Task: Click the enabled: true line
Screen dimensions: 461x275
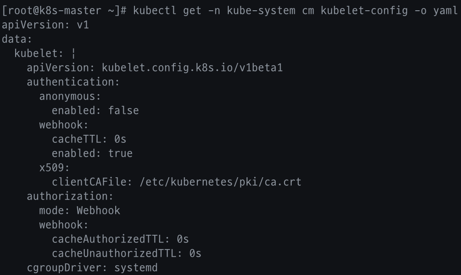Action: point(92,154)
